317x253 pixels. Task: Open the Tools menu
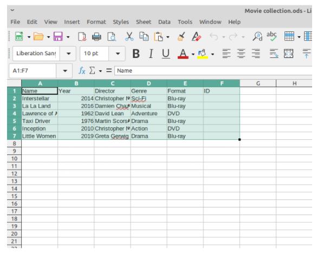coord(185,22)
